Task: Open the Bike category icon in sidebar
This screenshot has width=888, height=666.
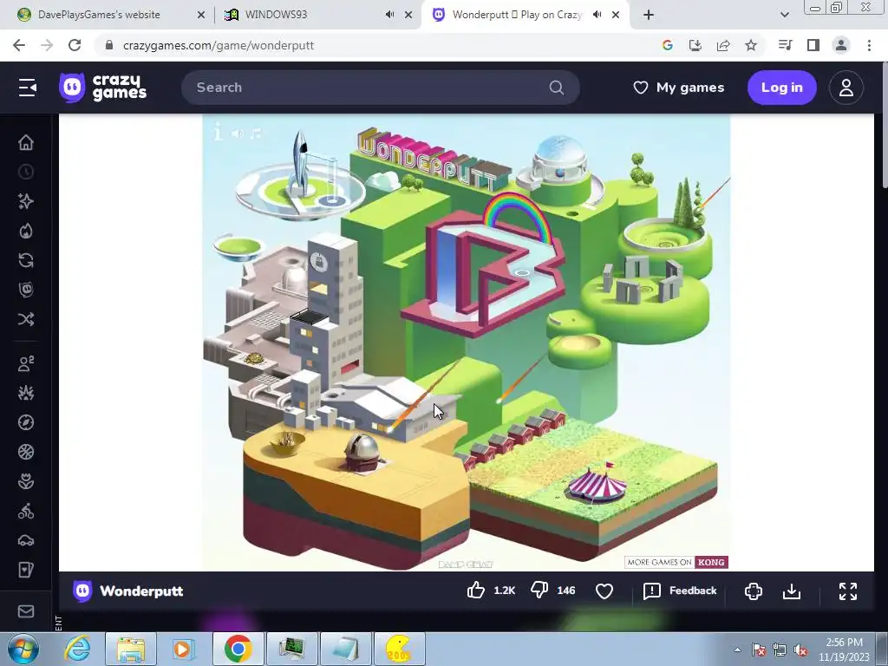Action: (26, 511)
